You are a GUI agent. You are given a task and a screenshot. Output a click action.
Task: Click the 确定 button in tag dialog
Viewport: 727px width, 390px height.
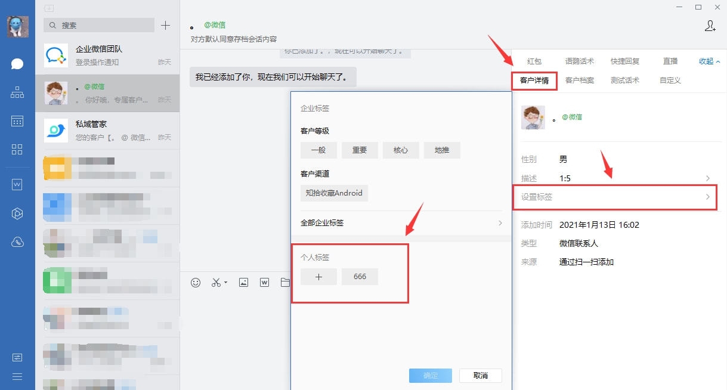tap(431, 376)
